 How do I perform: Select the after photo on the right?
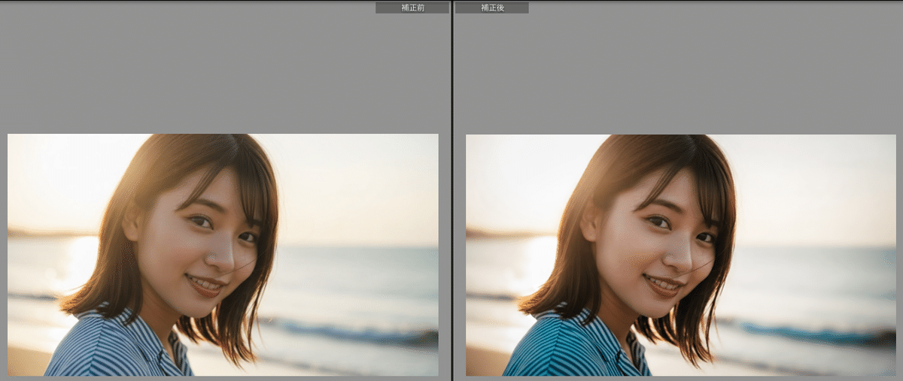pyautogui.click(x=680, y=255)
